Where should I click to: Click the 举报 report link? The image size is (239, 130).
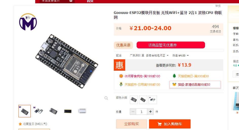point(218,6)
